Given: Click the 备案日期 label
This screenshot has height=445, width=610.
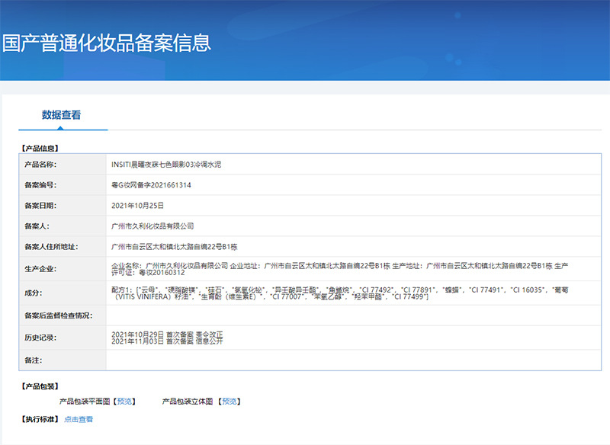Looking at the screenshot, I should tap(40, 206).
